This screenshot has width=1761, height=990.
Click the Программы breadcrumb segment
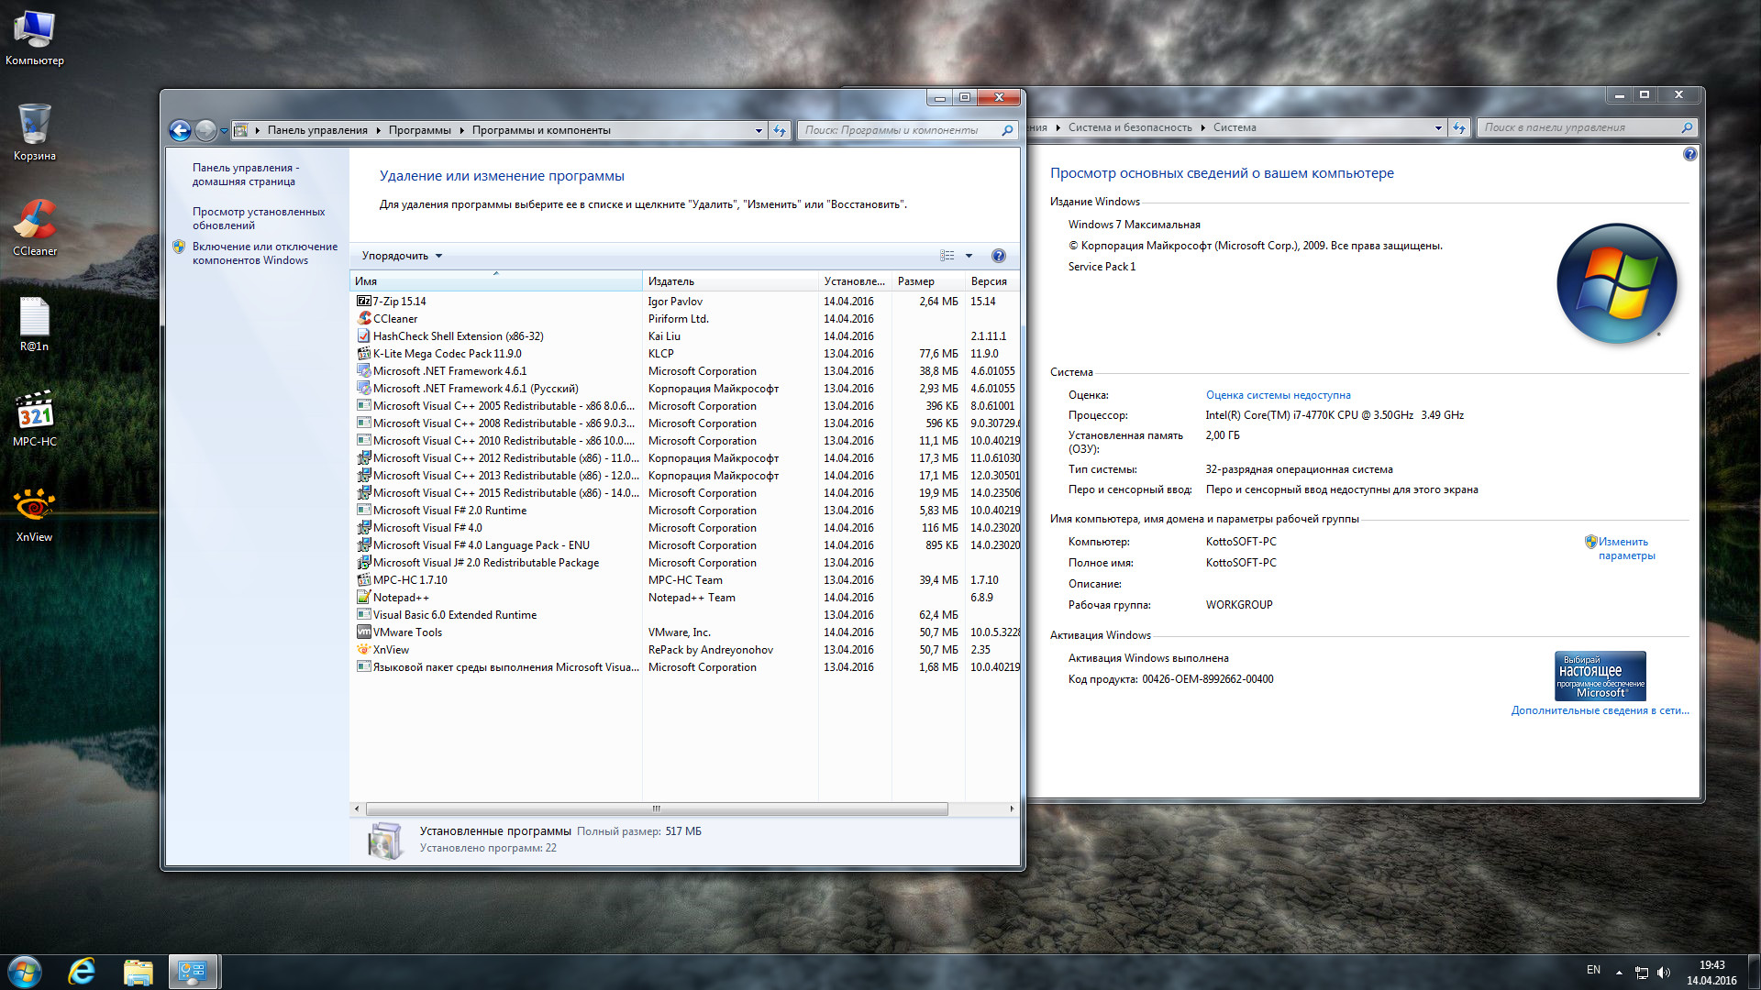pos(419,130)
